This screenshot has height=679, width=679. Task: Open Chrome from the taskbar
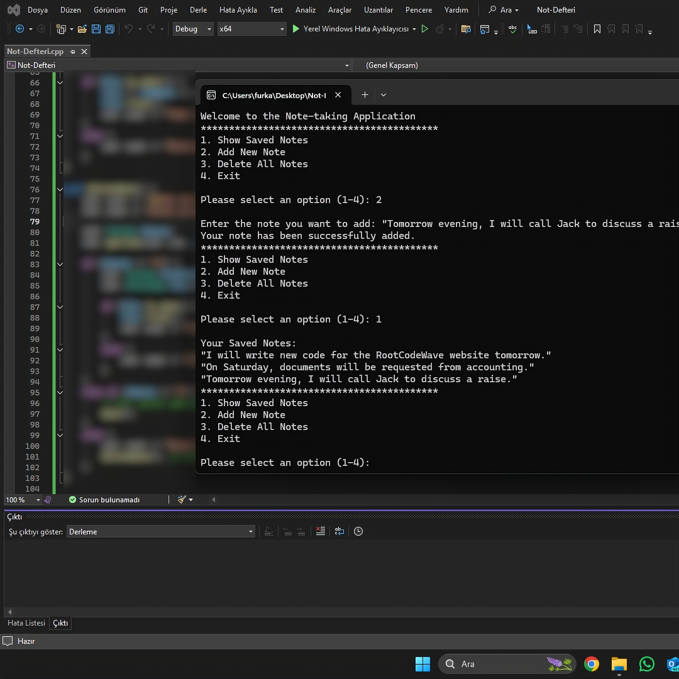(x=591, y=664)
